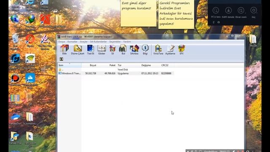Click the 07.11.2012 20:13 date cell
The width and height of the screenshot is (270, 152).
[x=150, y=73]
